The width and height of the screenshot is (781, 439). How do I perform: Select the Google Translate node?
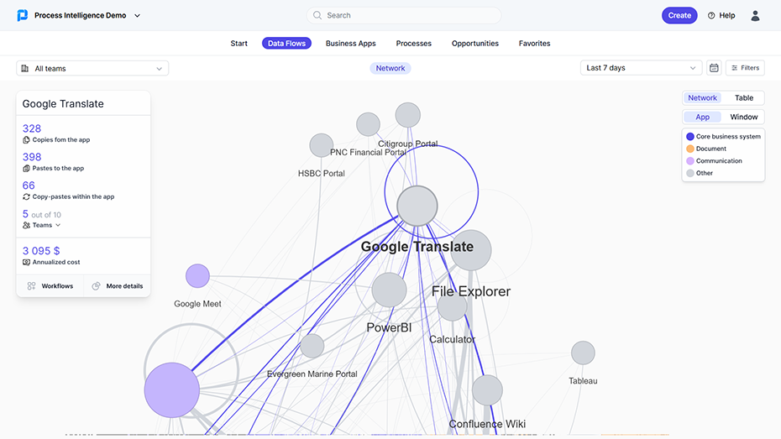pyautogui.click(x=417, y=206)
